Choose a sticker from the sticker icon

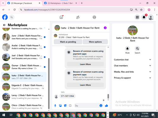point(65,105)
